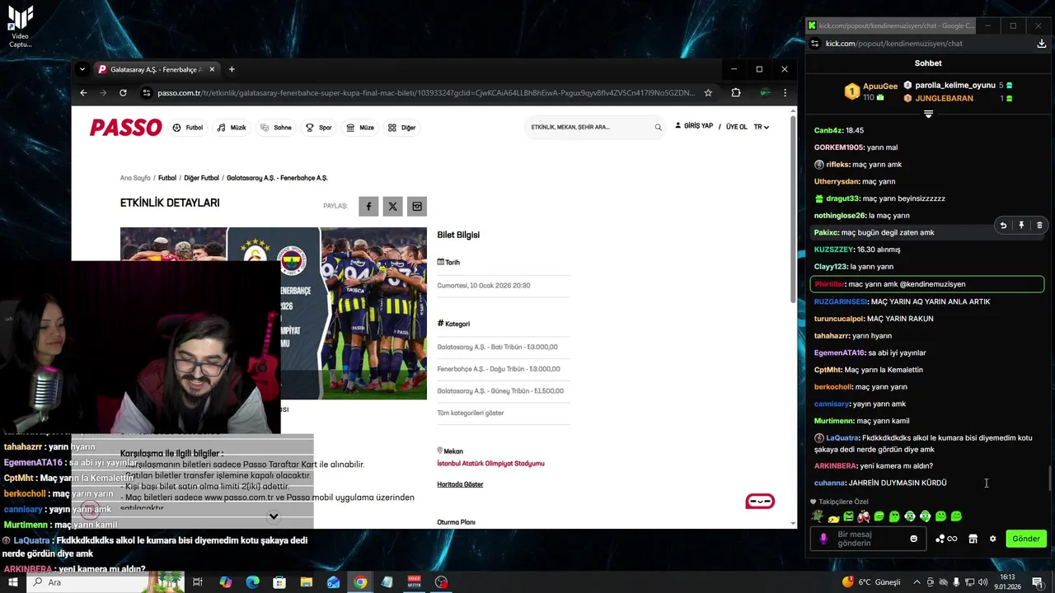The width and height of the screenshot is (1055, 593).
Task: Focus the Kick chat message field
Action: [x=870, y=539]
